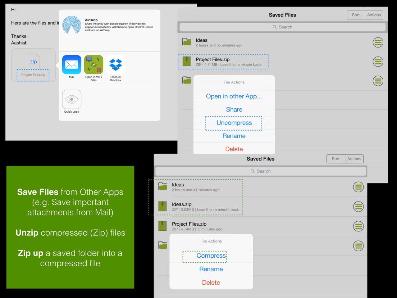Click 'Project Files.zip' name in lower window

click(x=189, y=224)
